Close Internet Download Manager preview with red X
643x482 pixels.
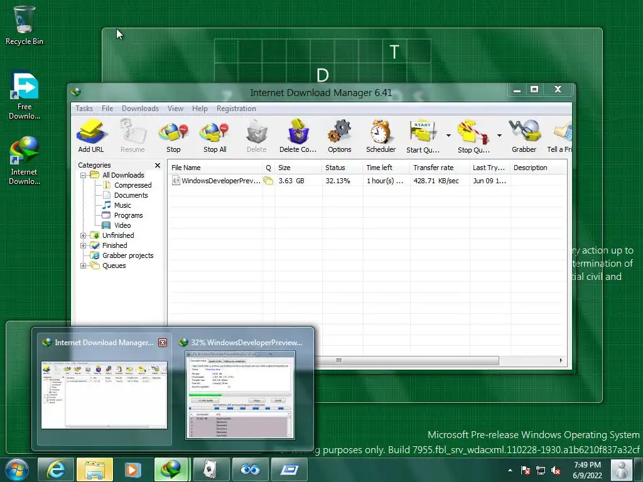tap(163, 343)
